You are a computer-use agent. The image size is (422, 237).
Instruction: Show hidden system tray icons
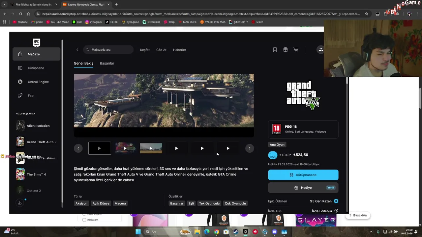[x=371, y=232]
